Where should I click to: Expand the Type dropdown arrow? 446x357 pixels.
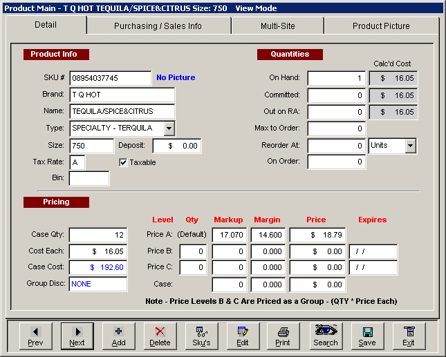[169, 128]
